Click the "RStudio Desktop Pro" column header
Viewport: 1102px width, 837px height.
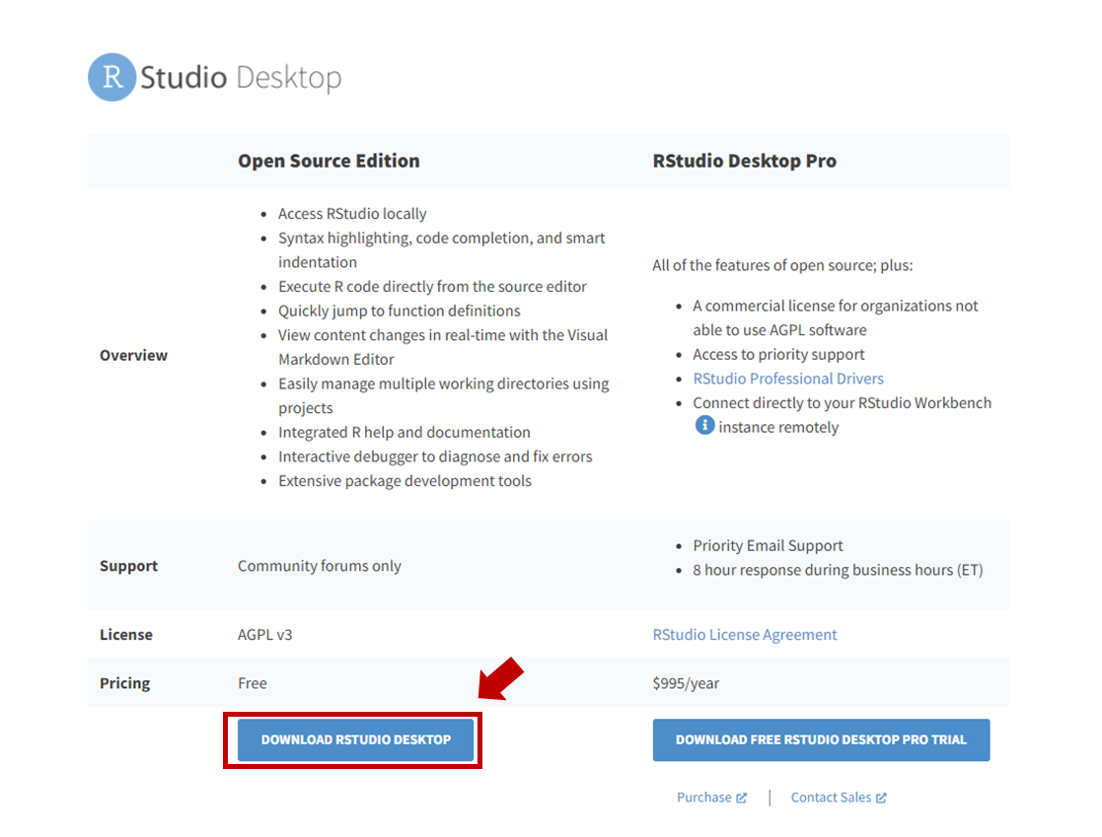(744, 161)
